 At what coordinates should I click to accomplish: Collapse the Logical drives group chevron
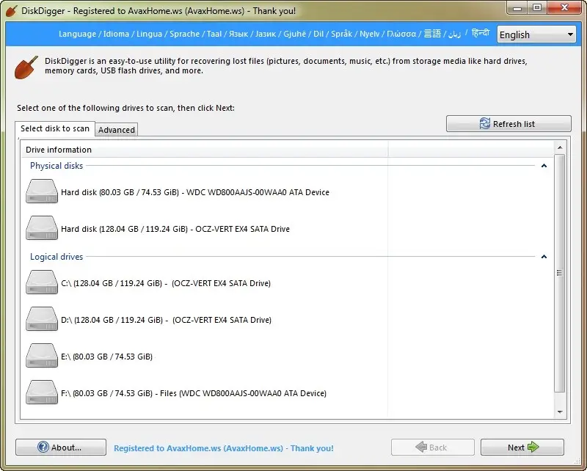click(544, 257)
